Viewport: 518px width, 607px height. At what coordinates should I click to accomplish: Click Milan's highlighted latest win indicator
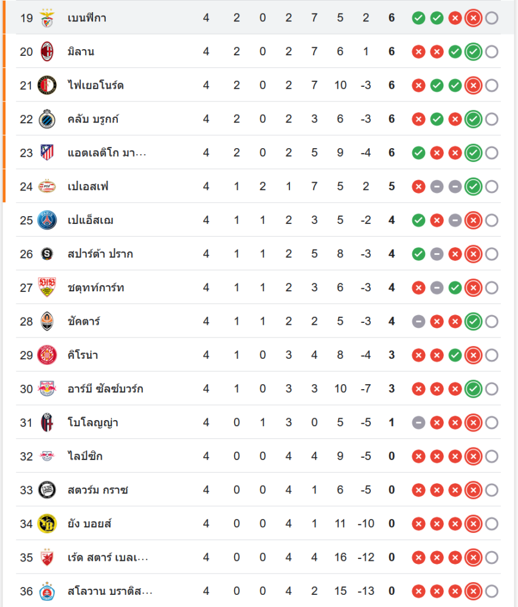point(474,52)
